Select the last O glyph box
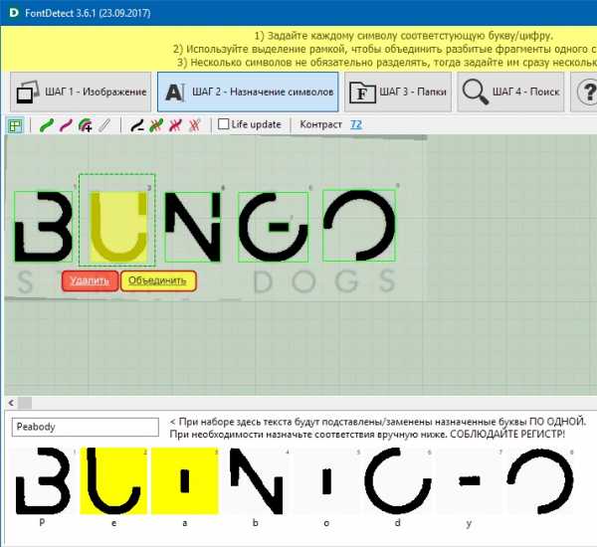The width and height of the screenshot is (597, 547). tap(359, 226)
